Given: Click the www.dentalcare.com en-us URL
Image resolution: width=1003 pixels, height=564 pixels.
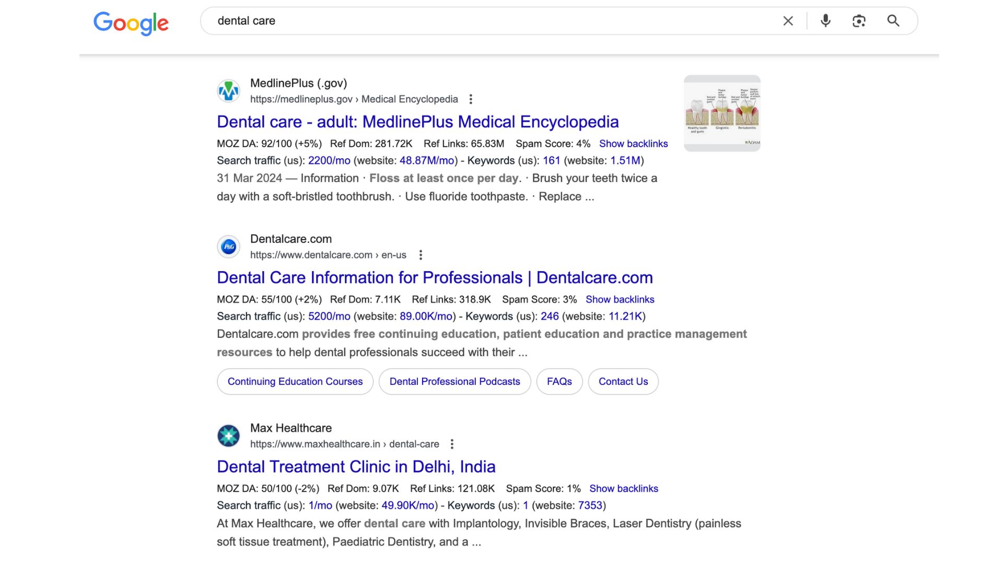Looking at the screenshot, I should click(328, 255).
